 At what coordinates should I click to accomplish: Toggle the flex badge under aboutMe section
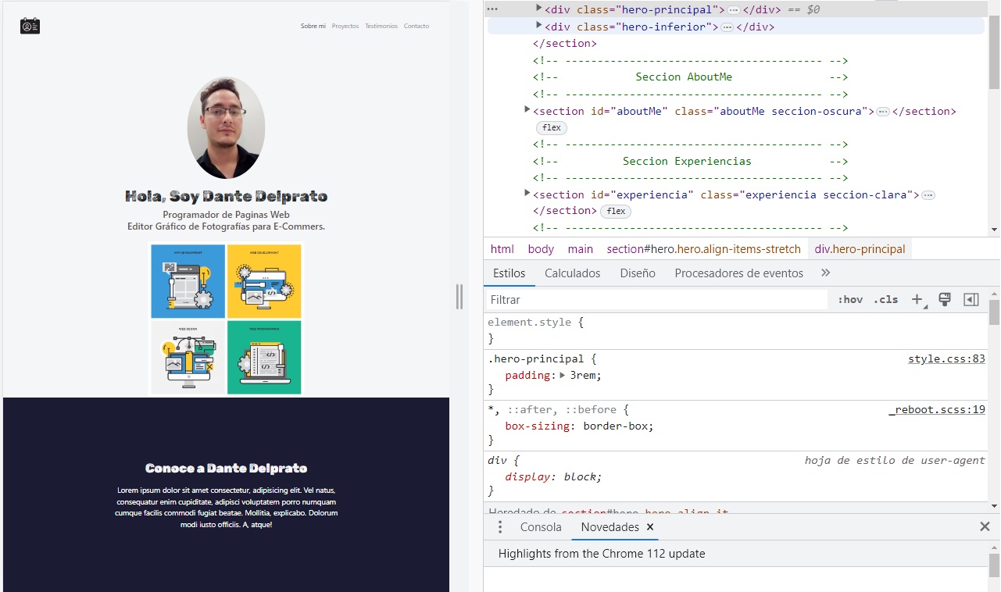552,128
